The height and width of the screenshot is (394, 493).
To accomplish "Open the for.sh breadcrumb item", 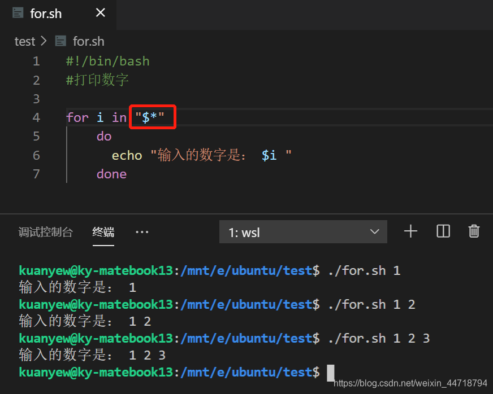I will (x=89, y=41).
